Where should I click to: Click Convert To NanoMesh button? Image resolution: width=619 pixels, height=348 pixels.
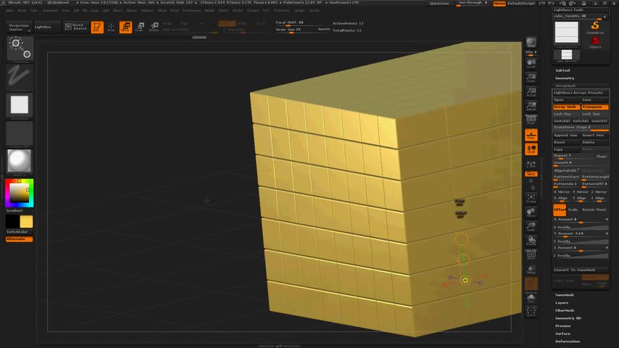tap(581, 270)
